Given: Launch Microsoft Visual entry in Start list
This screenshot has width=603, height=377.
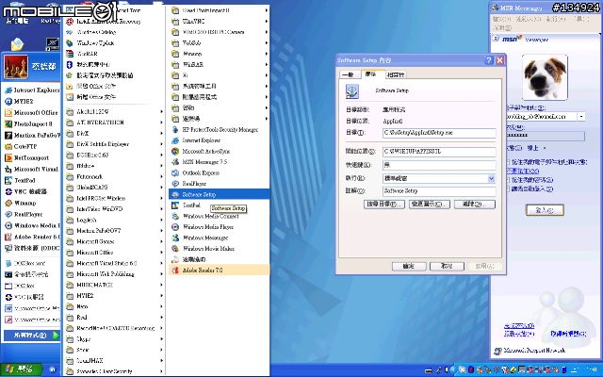Looking at the screenshot, I should [x=31, y=169].
